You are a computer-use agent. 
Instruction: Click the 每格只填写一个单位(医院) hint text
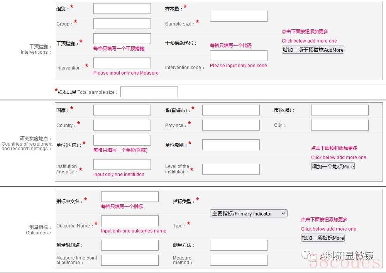(x=120, y=150)
